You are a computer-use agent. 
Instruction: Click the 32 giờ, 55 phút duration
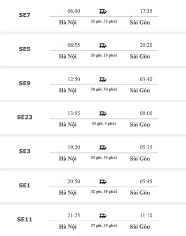(x=104, y=191)
